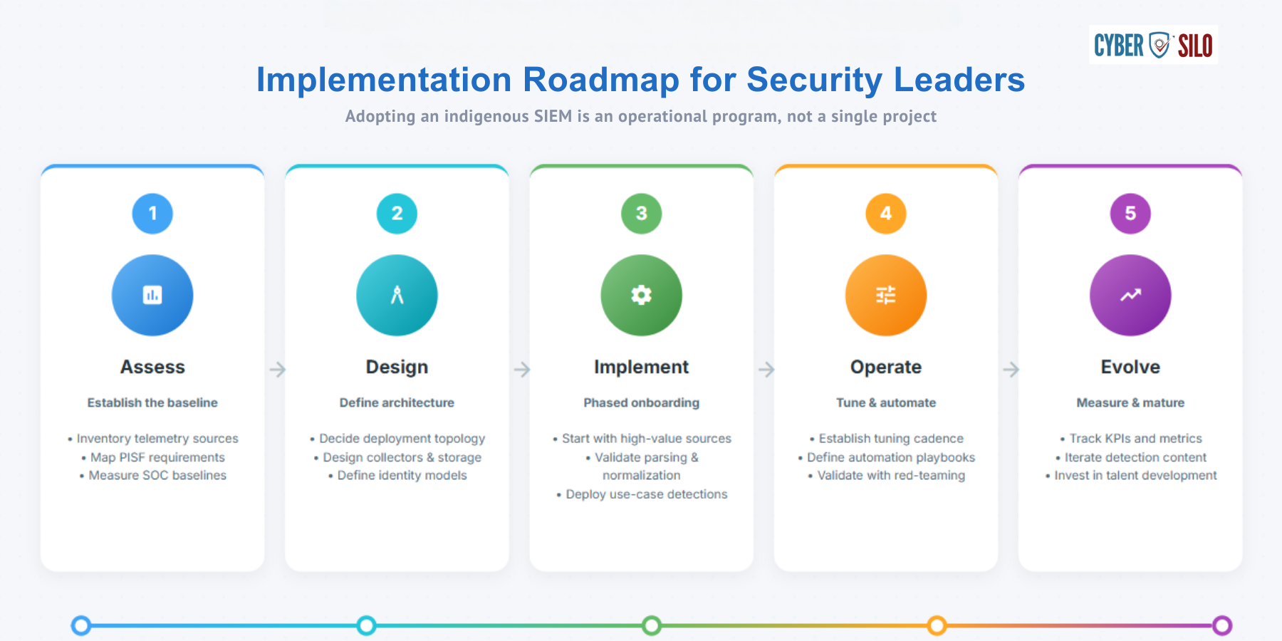The image size is (1282, 641).
Task: Click the Implement heading
Action: tap(641, 368)
